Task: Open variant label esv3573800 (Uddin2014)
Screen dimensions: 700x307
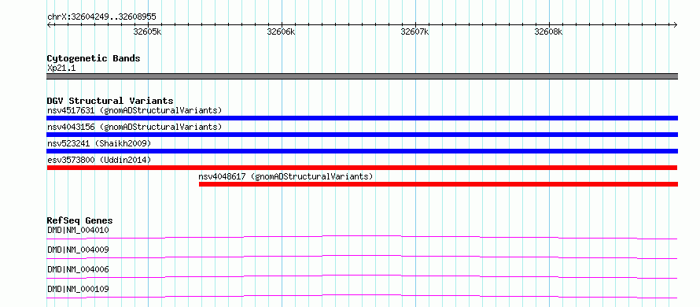Action: (99, 160)
